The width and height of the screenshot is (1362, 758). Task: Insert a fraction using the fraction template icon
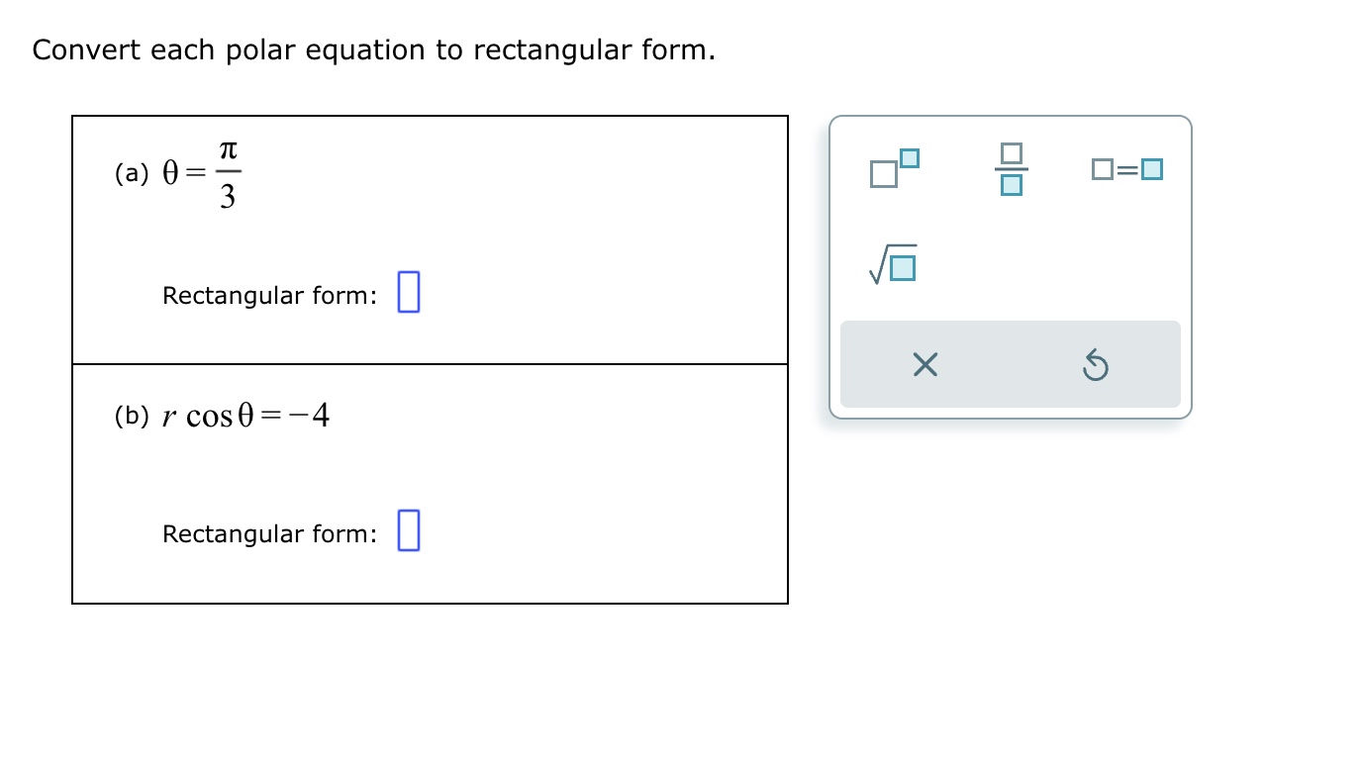[1012, 168]
